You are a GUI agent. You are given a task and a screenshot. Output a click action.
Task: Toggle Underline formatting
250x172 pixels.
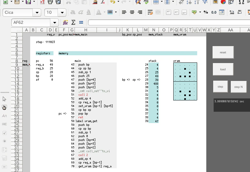click(89, 12)
